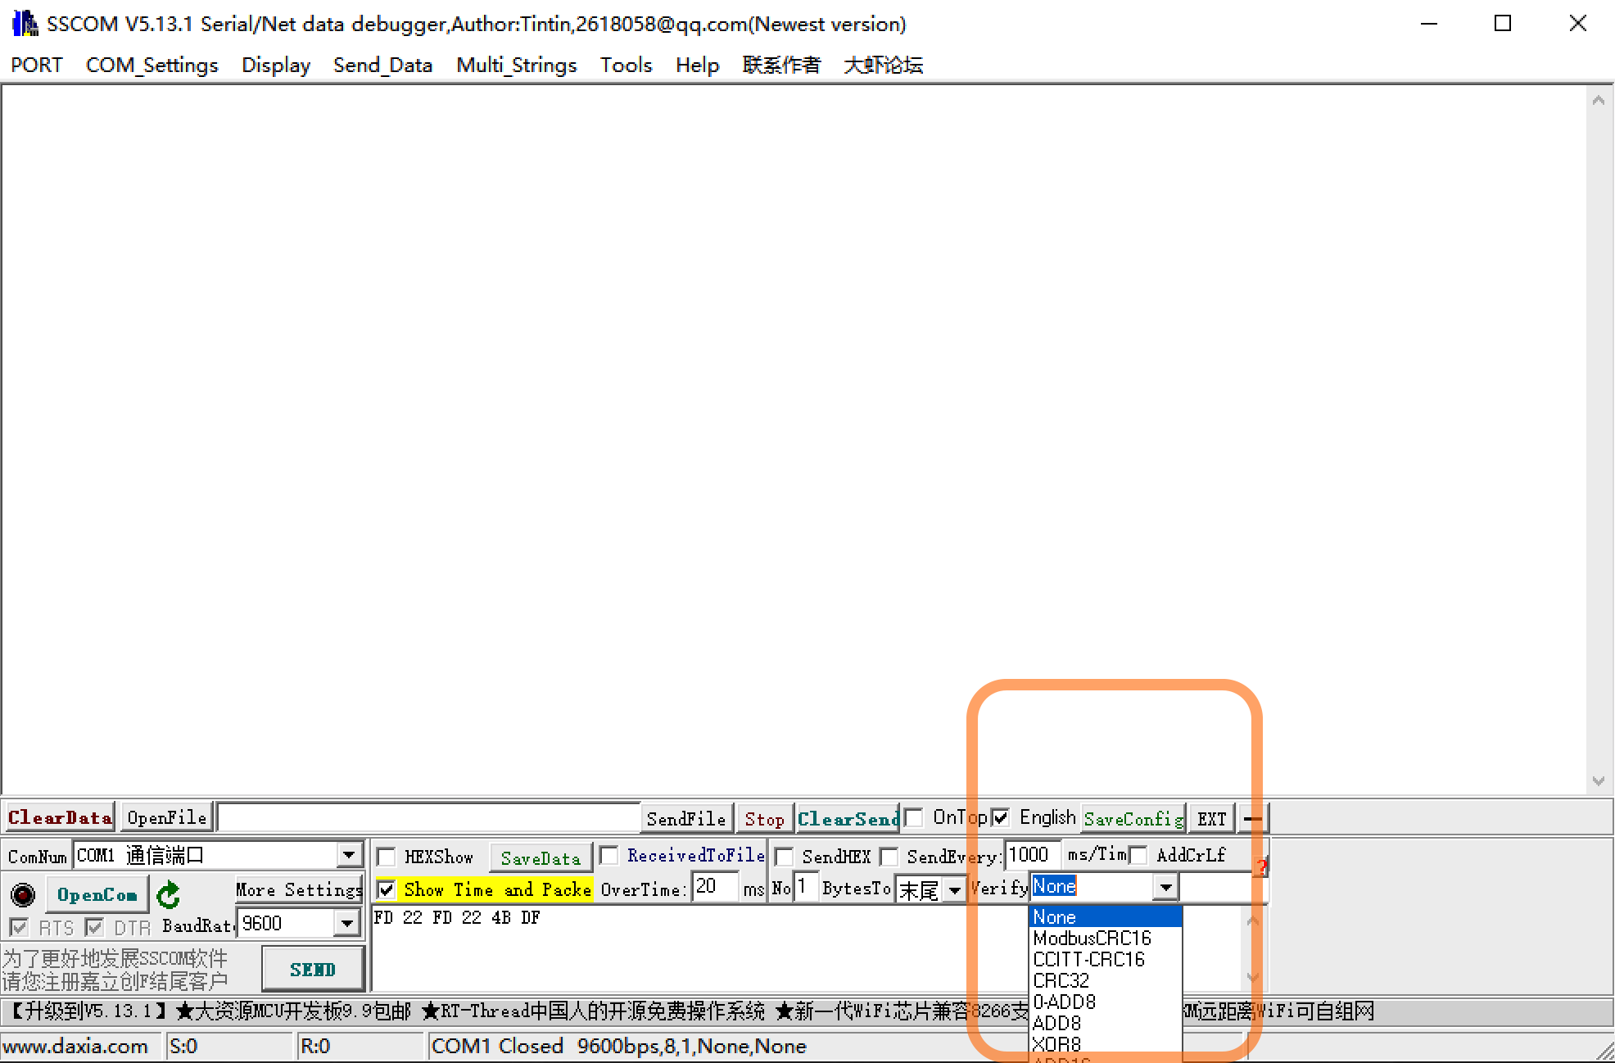
Task: Toggle the HEXShow checkbox
Action: [x=386, y=857]
